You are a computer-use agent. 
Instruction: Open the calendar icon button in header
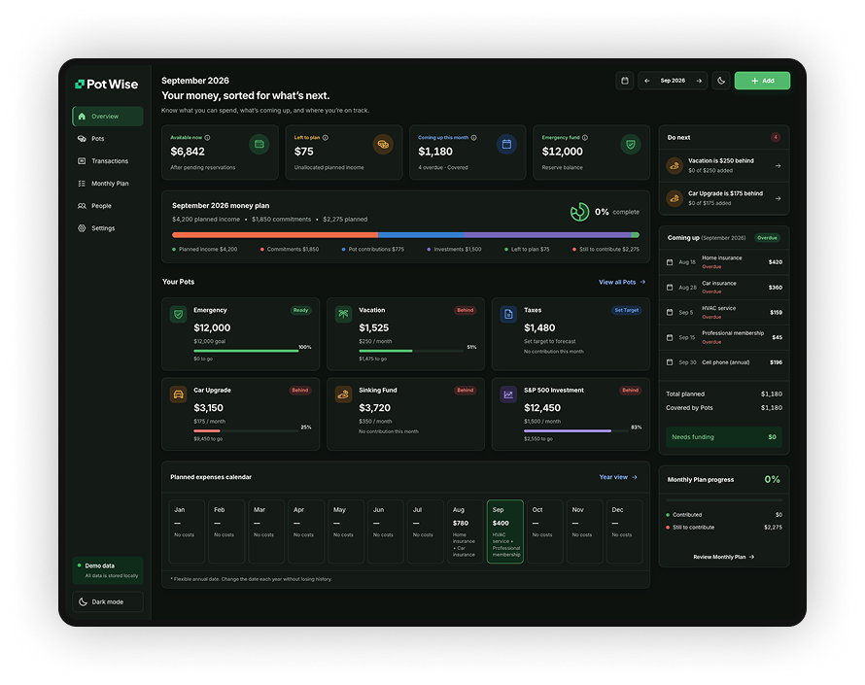click(x=625, y=81)
